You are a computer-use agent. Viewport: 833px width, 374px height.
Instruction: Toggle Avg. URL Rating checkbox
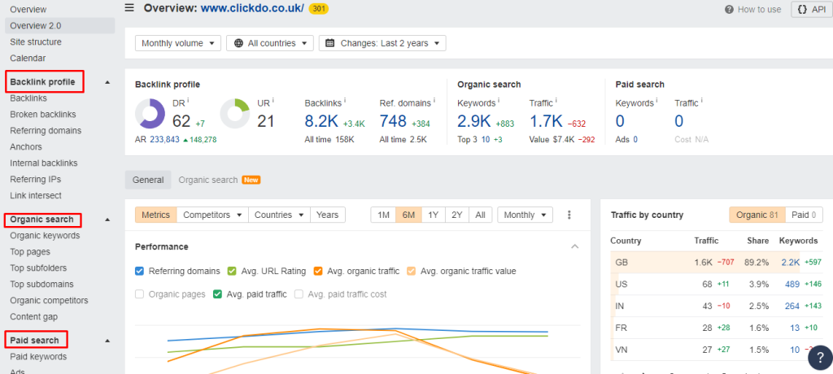pyautogui.click(x=232, y=271)
